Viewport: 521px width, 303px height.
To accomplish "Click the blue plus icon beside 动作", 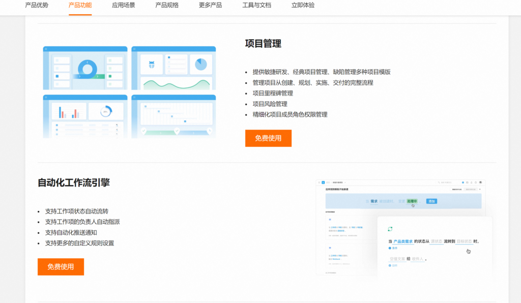I will [x=390, y=265].
